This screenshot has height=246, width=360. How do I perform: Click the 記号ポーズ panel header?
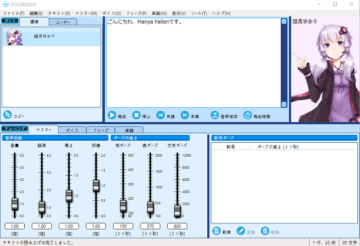coord(284,138)
